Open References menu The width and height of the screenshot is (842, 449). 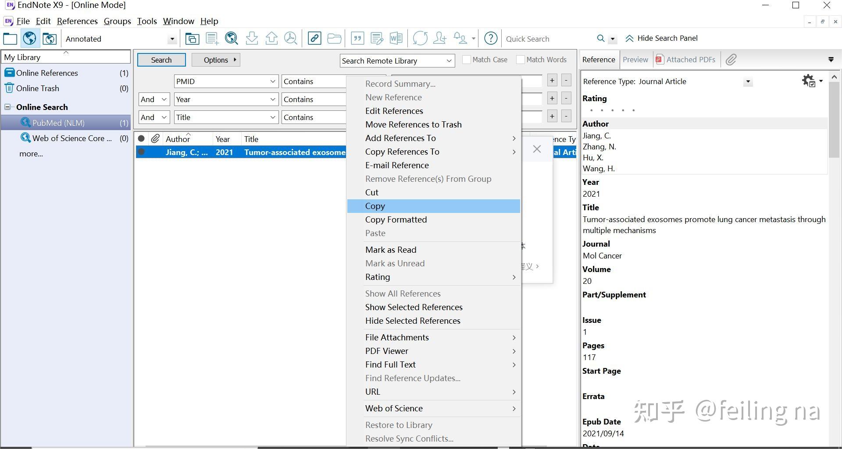pos(77,21)
